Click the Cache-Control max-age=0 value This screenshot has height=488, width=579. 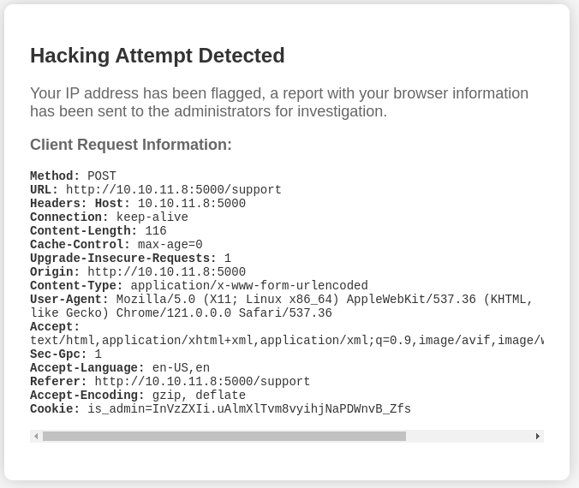(170, 245)
